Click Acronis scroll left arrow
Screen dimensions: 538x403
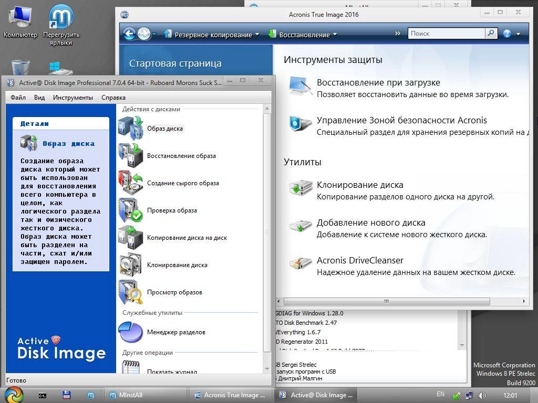click(278, 301)
